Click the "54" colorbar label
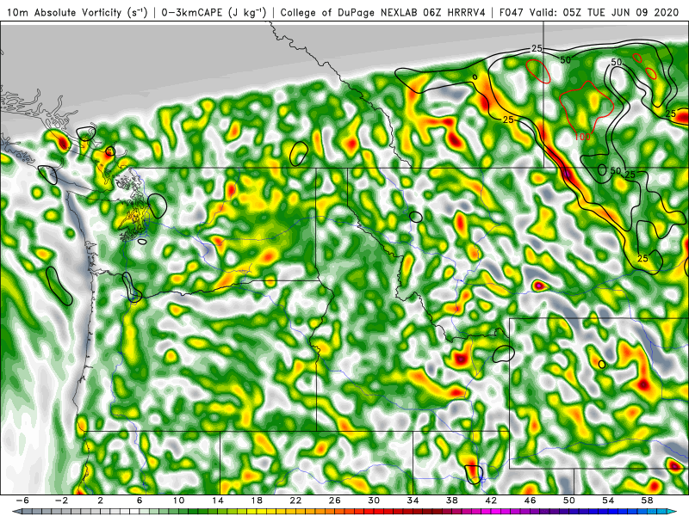This screenshot has height=516, width=689. coord(608,501)
